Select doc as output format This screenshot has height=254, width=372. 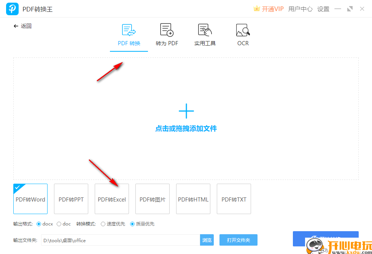pyautogui.click(x=58, y=224)
